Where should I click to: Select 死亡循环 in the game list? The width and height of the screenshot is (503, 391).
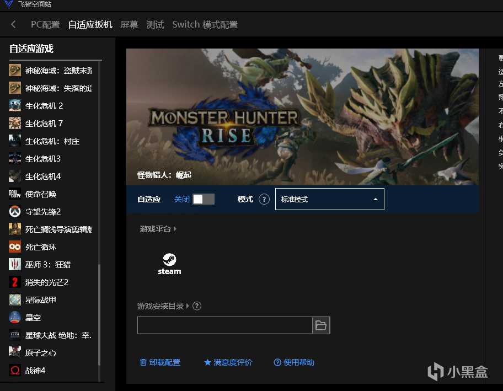point(41,247)
